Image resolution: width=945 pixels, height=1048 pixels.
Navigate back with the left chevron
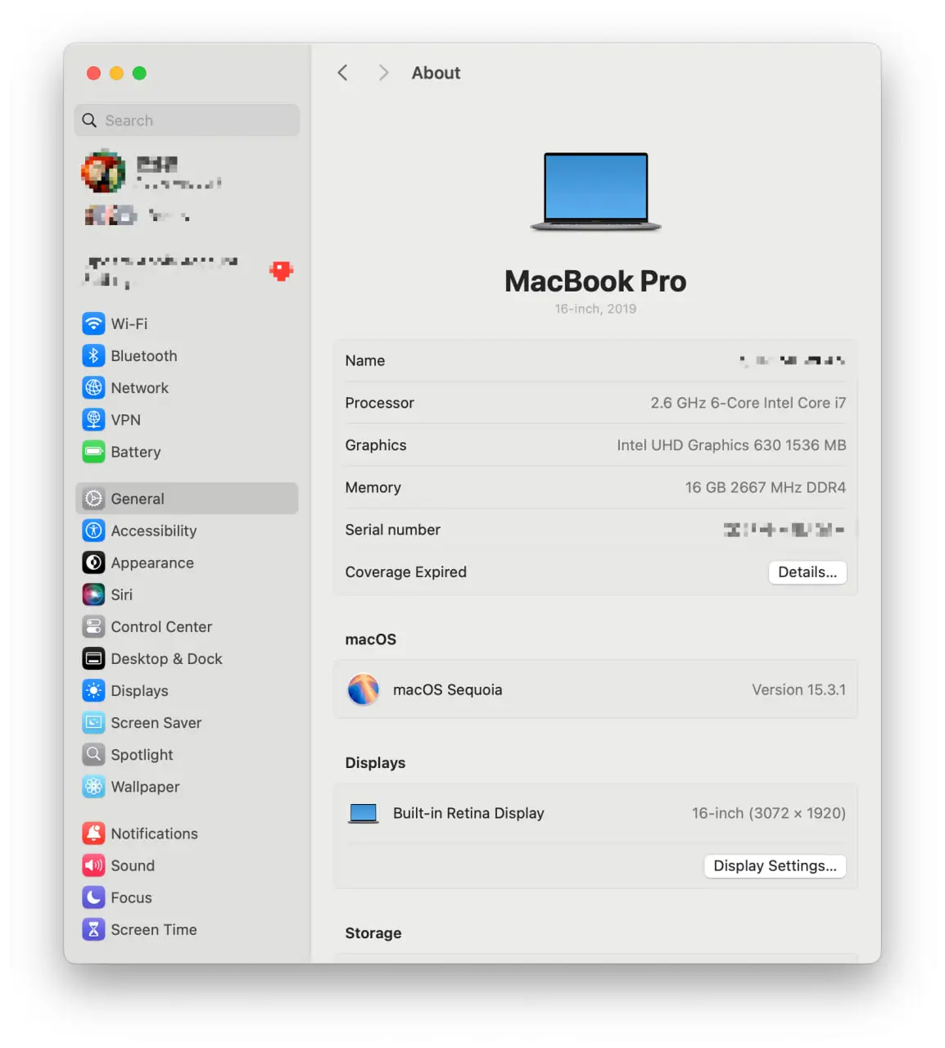click(343, 73)
